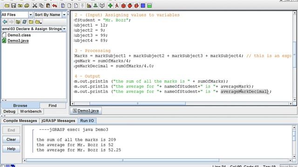Select Demo3.java in the file list
298x167 pixels.
click(18, 40)
